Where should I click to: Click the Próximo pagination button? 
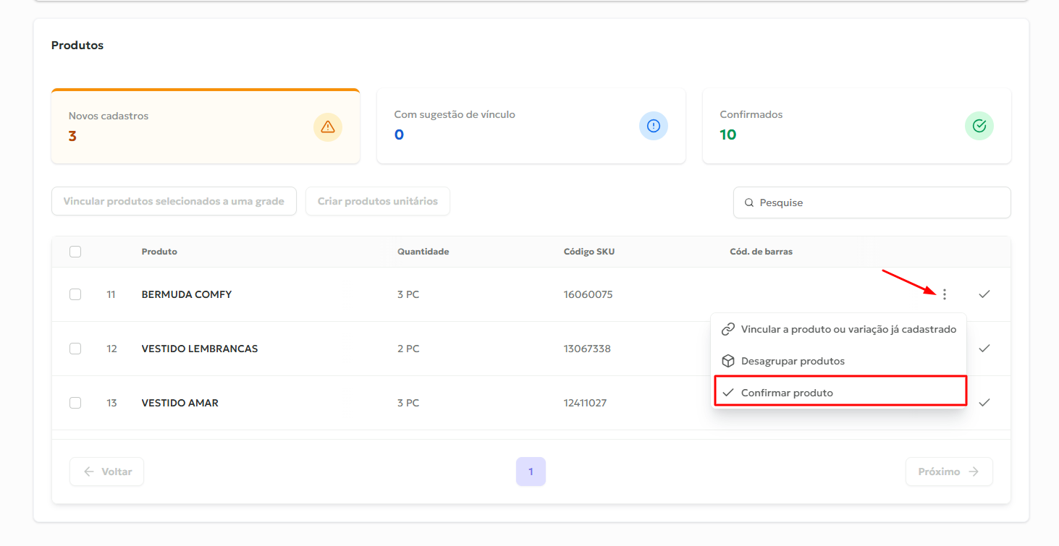point(949,472)
